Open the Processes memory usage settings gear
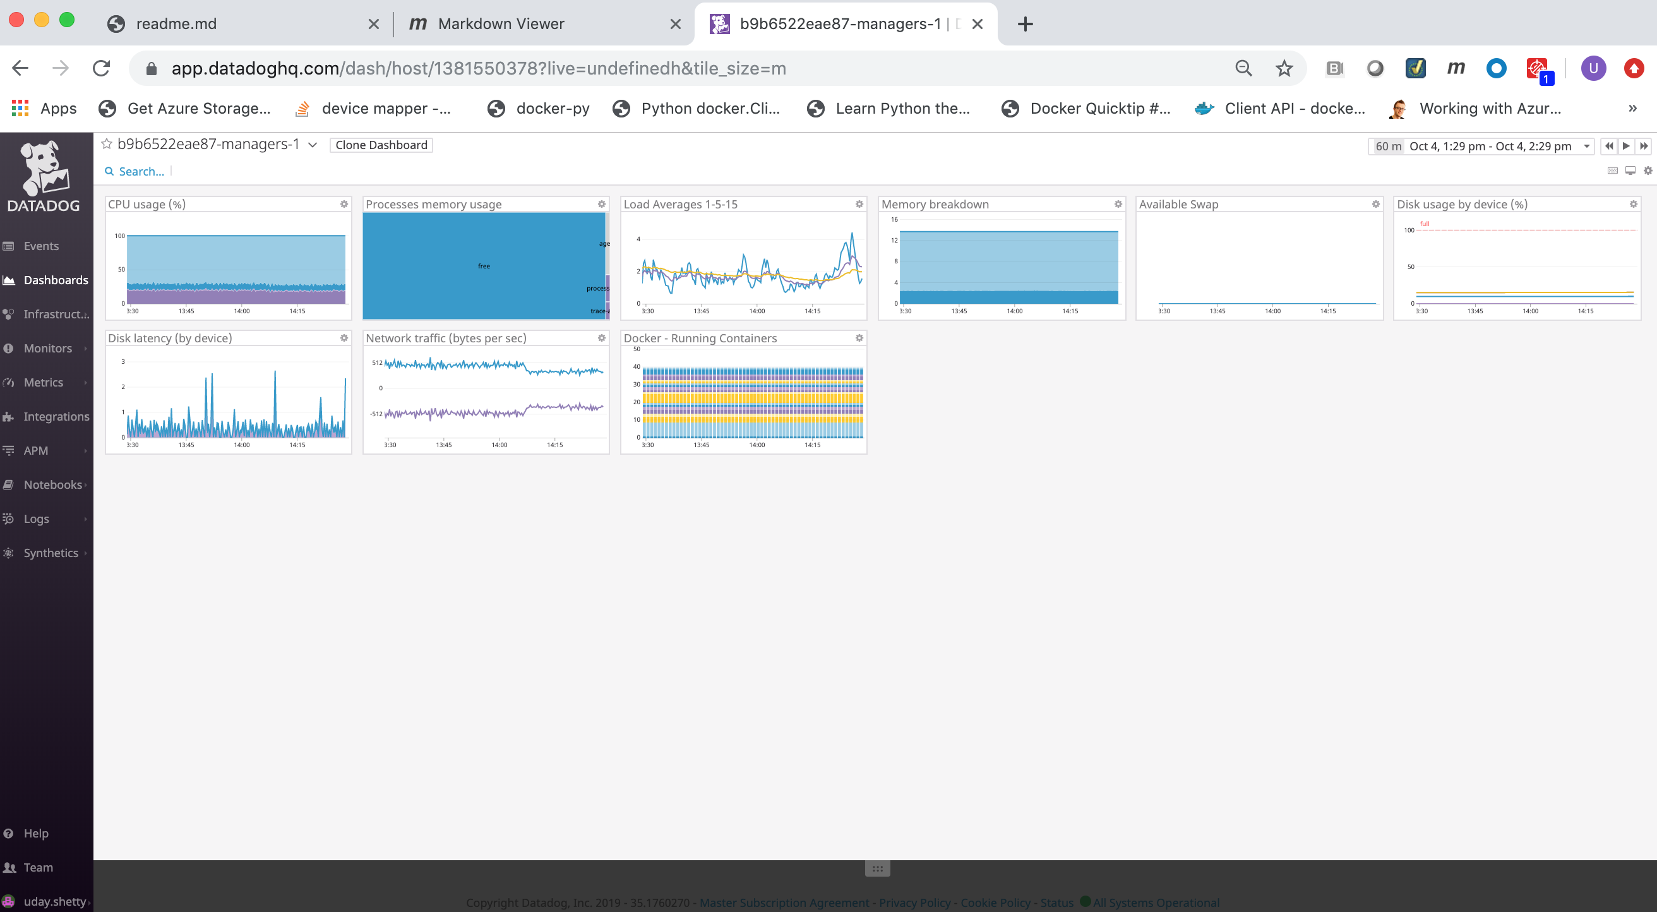Screen dimensions: 1657x912 pyautogui.click(x=601, y=204)
